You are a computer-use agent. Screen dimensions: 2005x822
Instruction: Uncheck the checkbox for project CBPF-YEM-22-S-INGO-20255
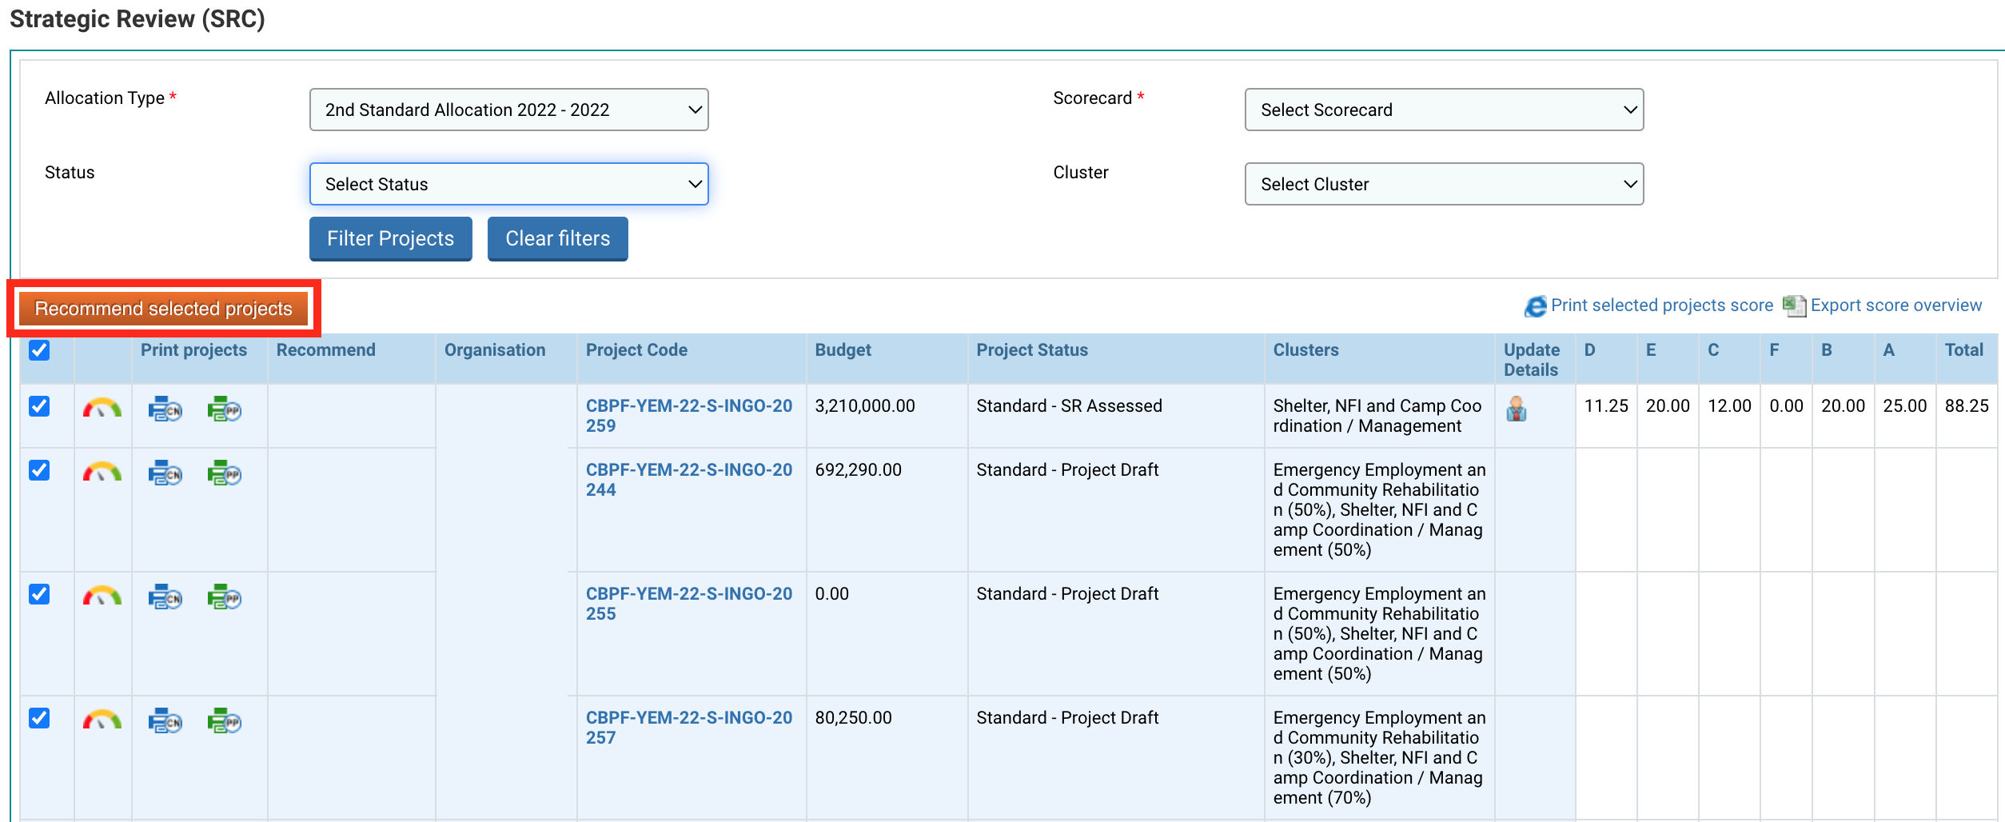point(39,594)
